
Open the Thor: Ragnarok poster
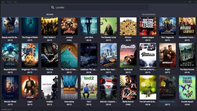[x=168, y=26]
